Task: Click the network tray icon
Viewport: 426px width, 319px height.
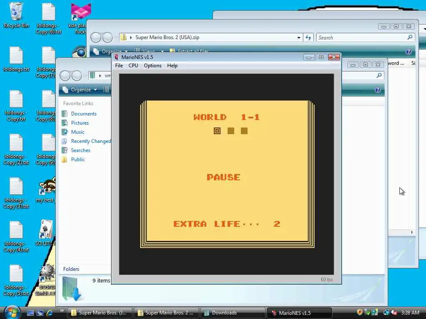Action: [386, 312]
